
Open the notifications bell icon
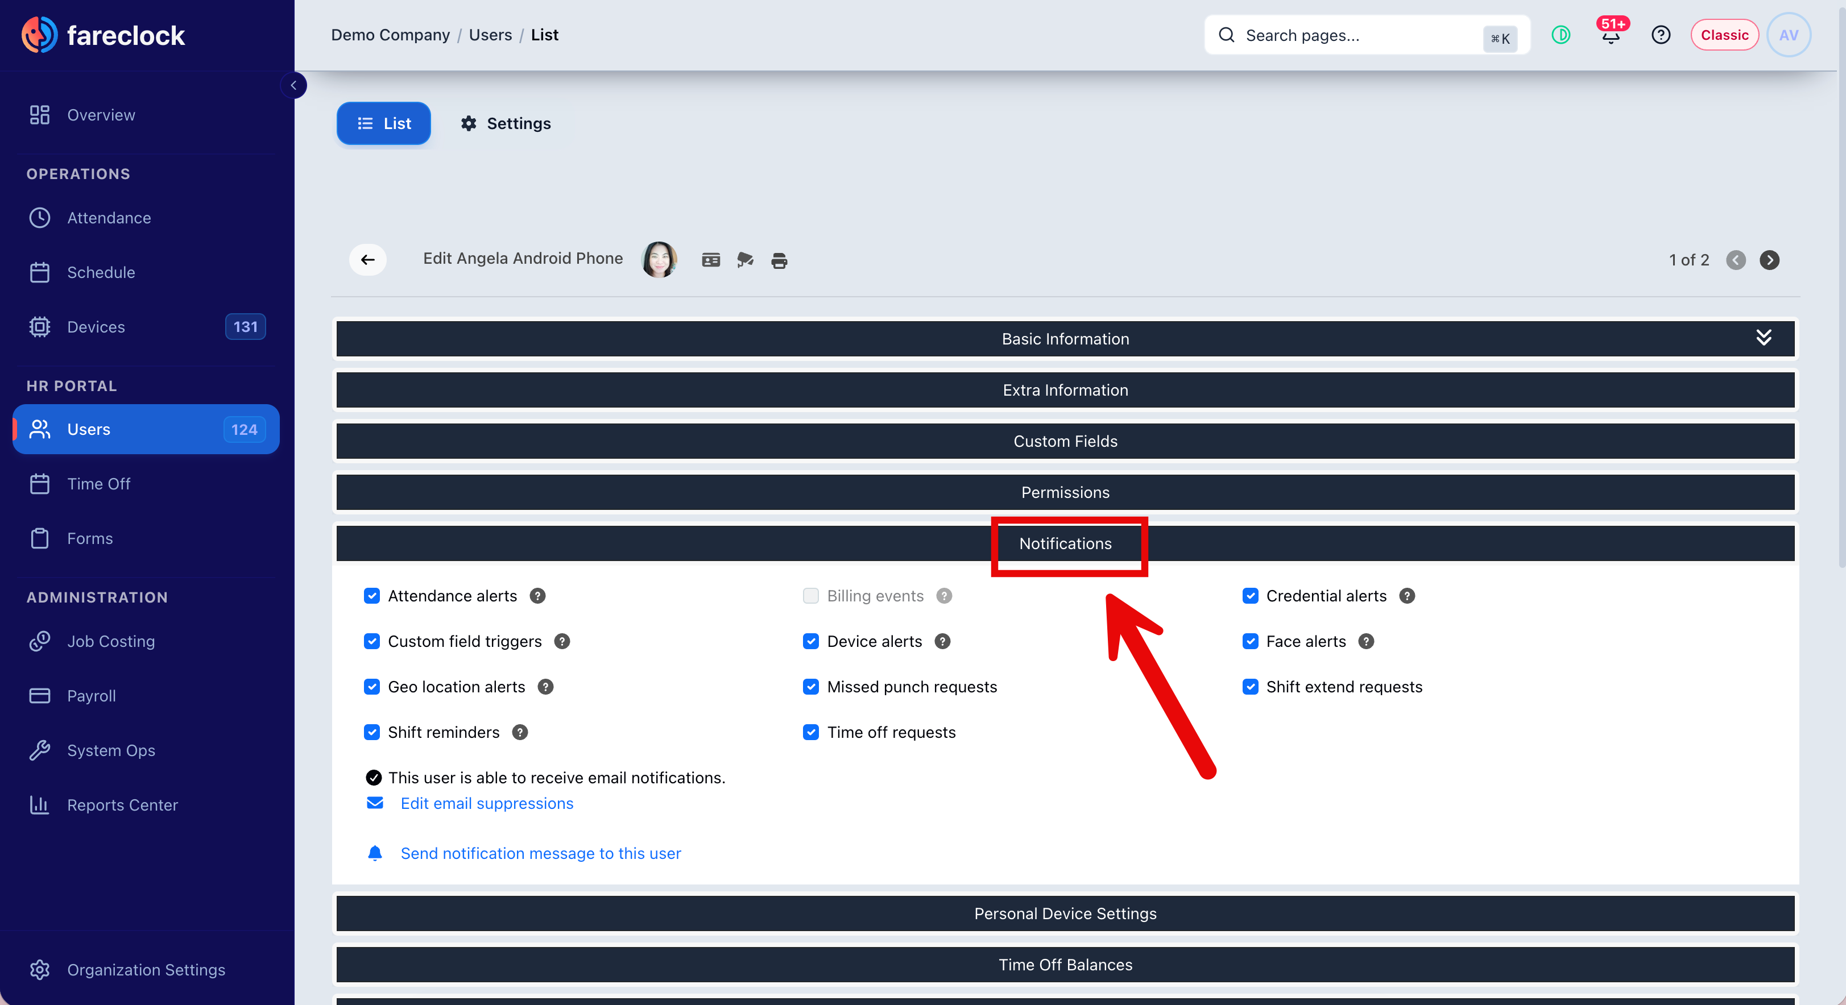coord(1610,35)
